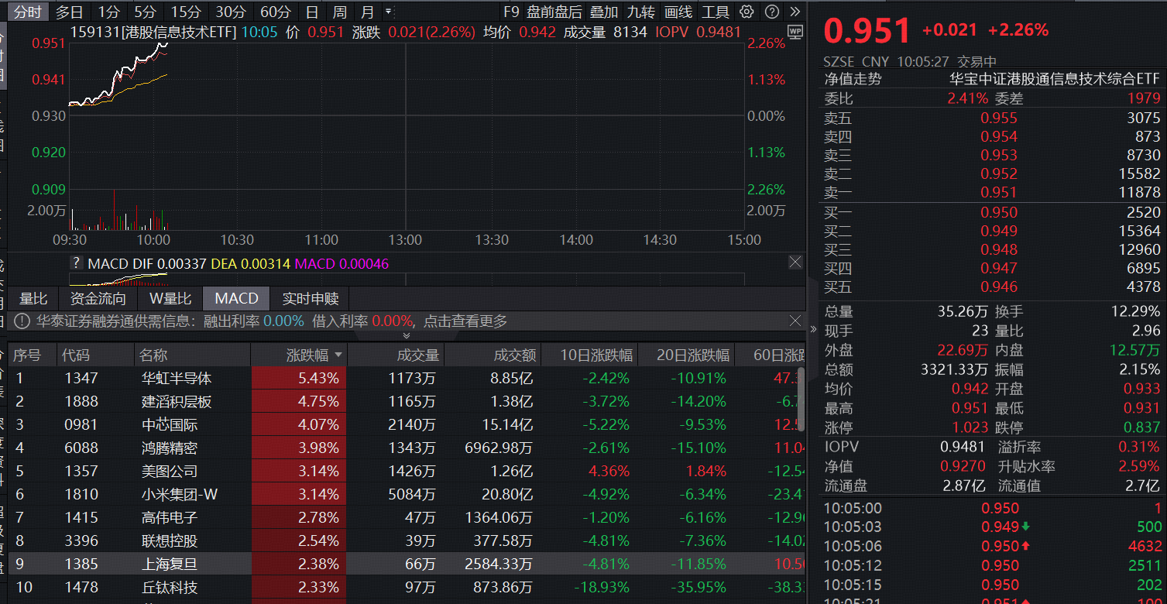Click the 点击查看更多 link
Image resolution: width=1167 pixels, height=604 pixels.
[x=464, y=321]
